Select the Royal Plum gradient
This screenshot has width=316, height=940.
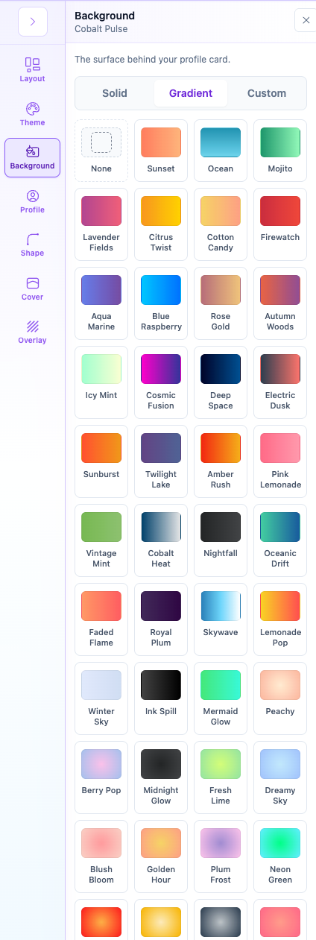point(161,619)
